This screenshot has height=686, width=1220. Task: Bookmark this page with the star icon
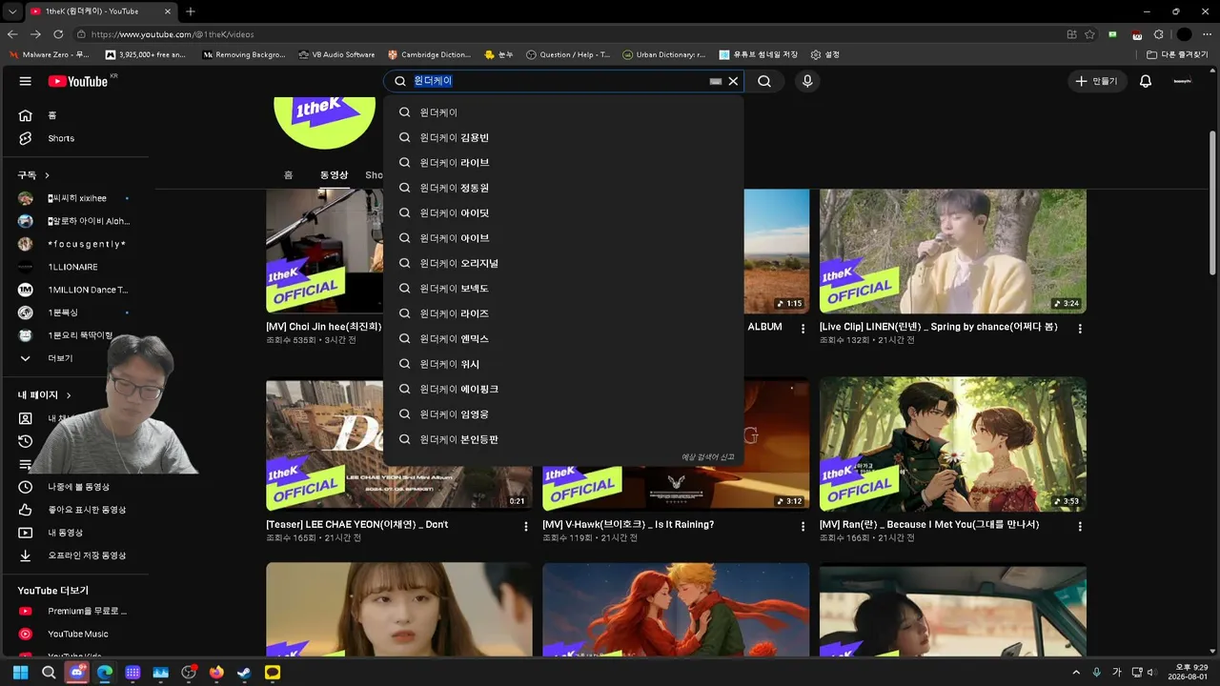[1089, 34]
